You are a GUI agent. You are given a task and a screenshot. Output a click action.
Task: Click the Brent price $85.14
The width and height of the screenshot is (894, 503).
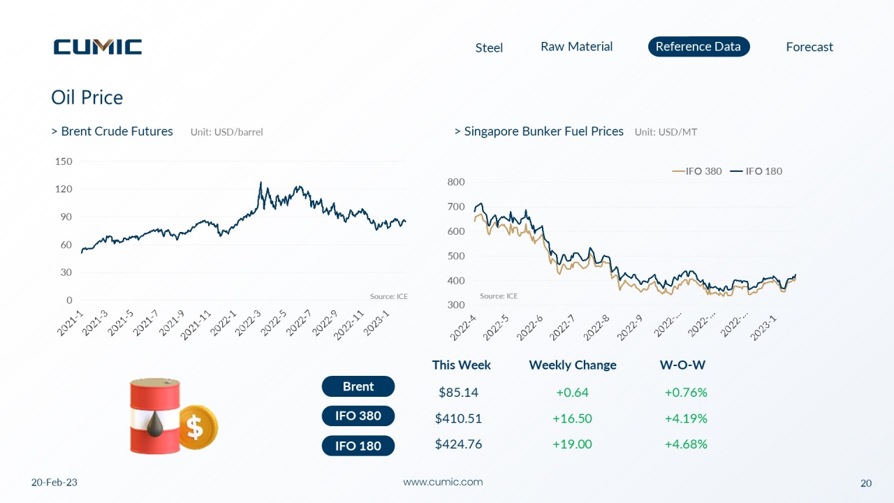(458, 392)
